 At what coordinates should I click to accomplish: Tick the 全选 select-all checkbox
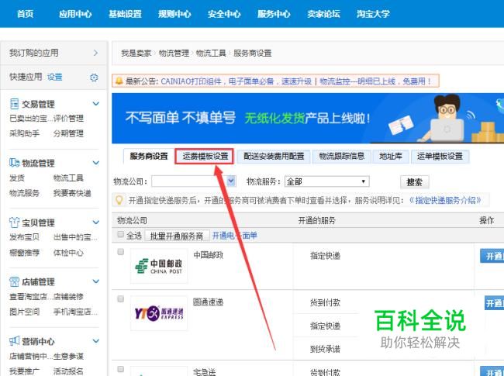tap(120, 235)
